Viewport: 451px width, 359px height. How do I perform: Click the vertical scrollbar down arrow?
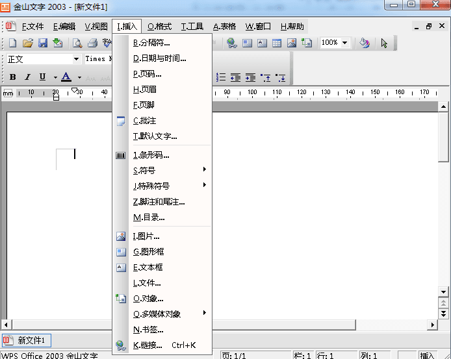point(443,292)
